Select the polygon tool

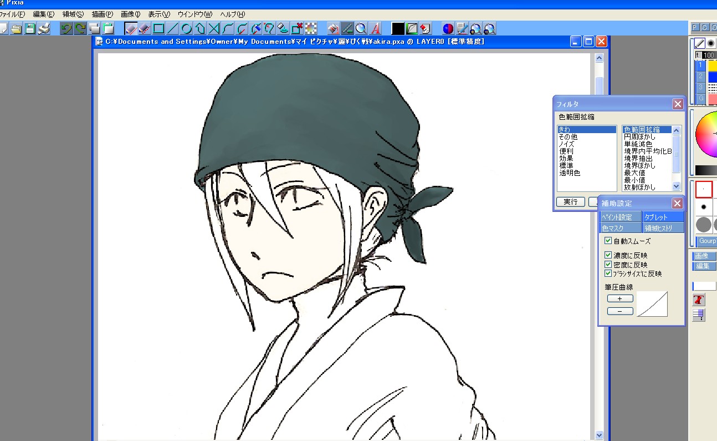pyautogui.click(x=201, y=28)
